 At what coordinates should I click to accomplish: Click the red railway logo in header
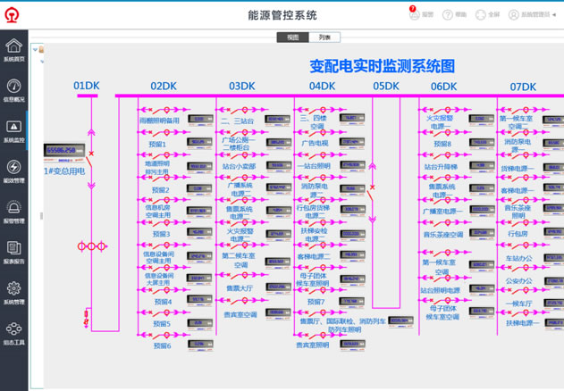click(12, 15)
